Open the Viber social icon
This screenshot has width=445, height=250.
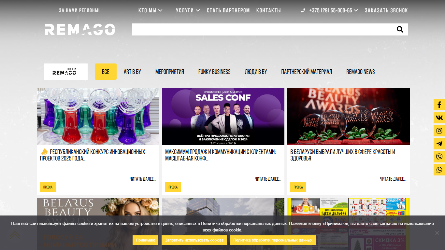click(439, 157)
